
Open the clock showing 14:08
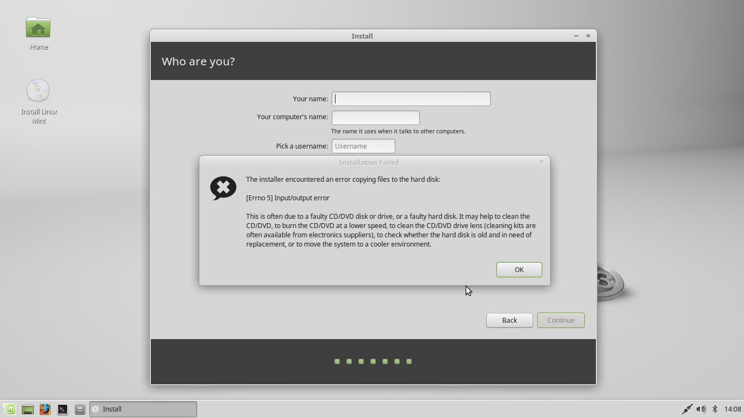point(733,409)
